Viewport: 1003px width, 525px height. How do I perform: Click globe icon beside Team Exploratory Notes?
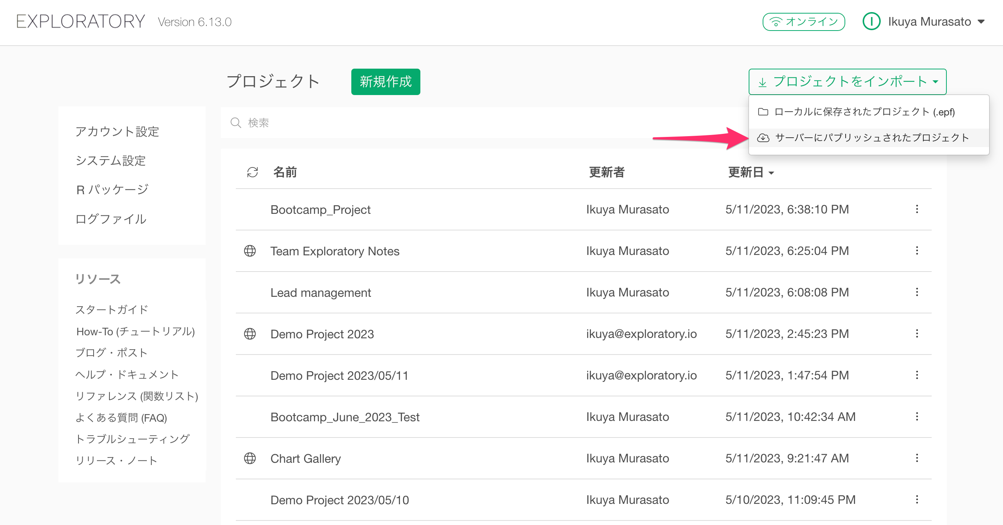[x=250, y=251]
